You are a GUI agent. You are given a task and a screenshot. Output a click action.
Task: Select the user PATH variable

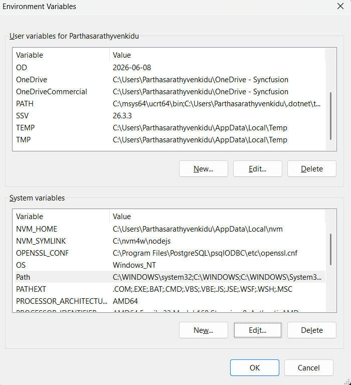170,104
